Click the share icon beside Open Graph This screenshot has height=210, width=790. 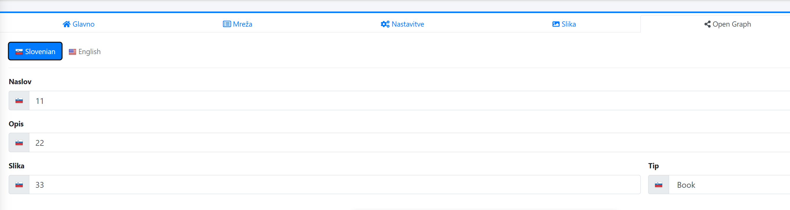pyautogui.click(x=707, y=24)
